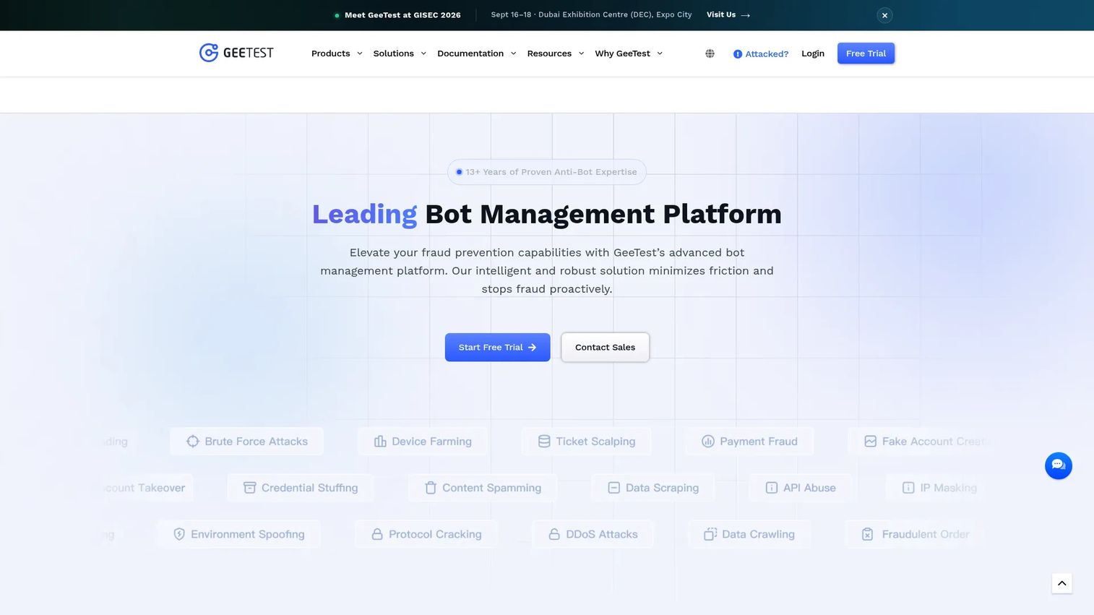Viewport: 1094px width, 615px height.
Task: Click the Device Farming icon
Action: click(380, 442)
